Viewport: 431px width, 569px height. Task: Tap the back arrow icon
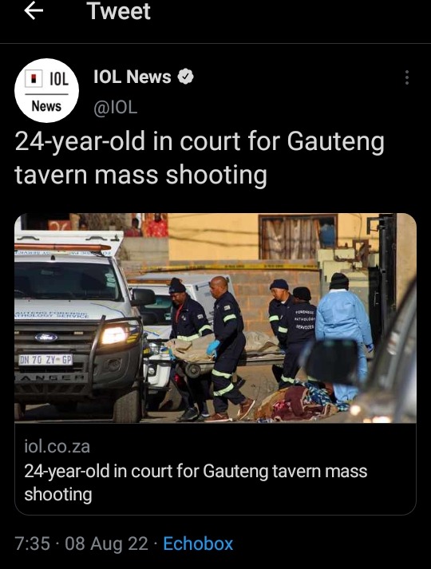34,11
